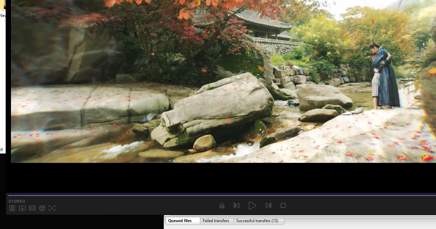This screenshot has height=229, width=436.
Task: Switch to the Queued files tab
Action: 180,221
